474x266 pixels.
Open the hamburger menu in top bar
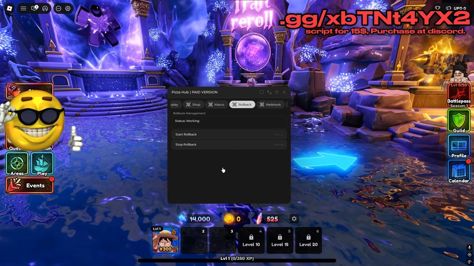click(x=23, y=8)
